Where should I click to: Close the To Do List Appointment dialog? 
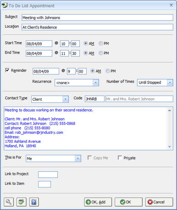[x=171, y=5]
